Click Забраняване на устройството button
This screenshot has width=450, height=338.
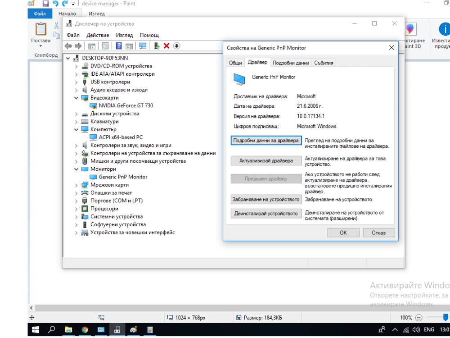[266, 199]
